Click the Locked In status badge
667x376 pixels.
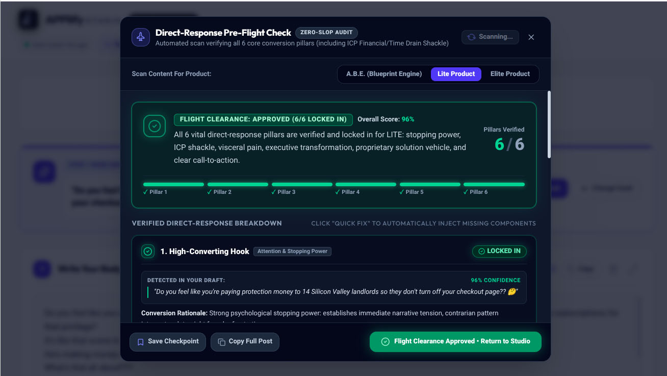[x=499, y=251]
